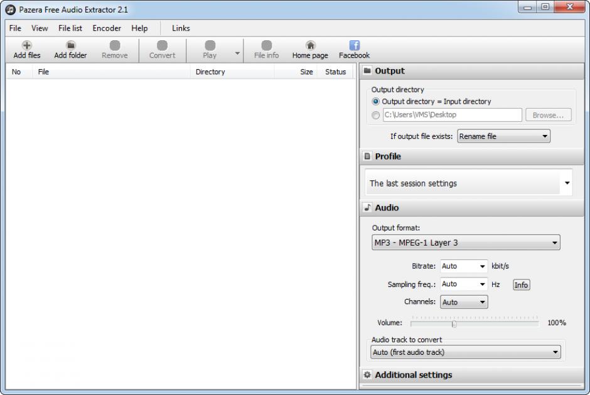Open the File list menu
Image resolution: width=590 pixels, height=395 pixels.
(x=70, y=28)
